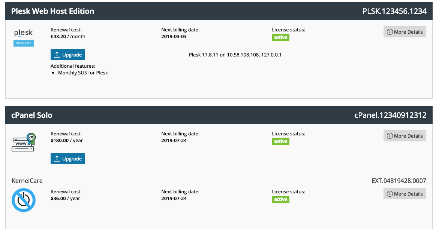The image size is (436, 233).
Task: Click the KernelCare active status badge
Action: 280,199
